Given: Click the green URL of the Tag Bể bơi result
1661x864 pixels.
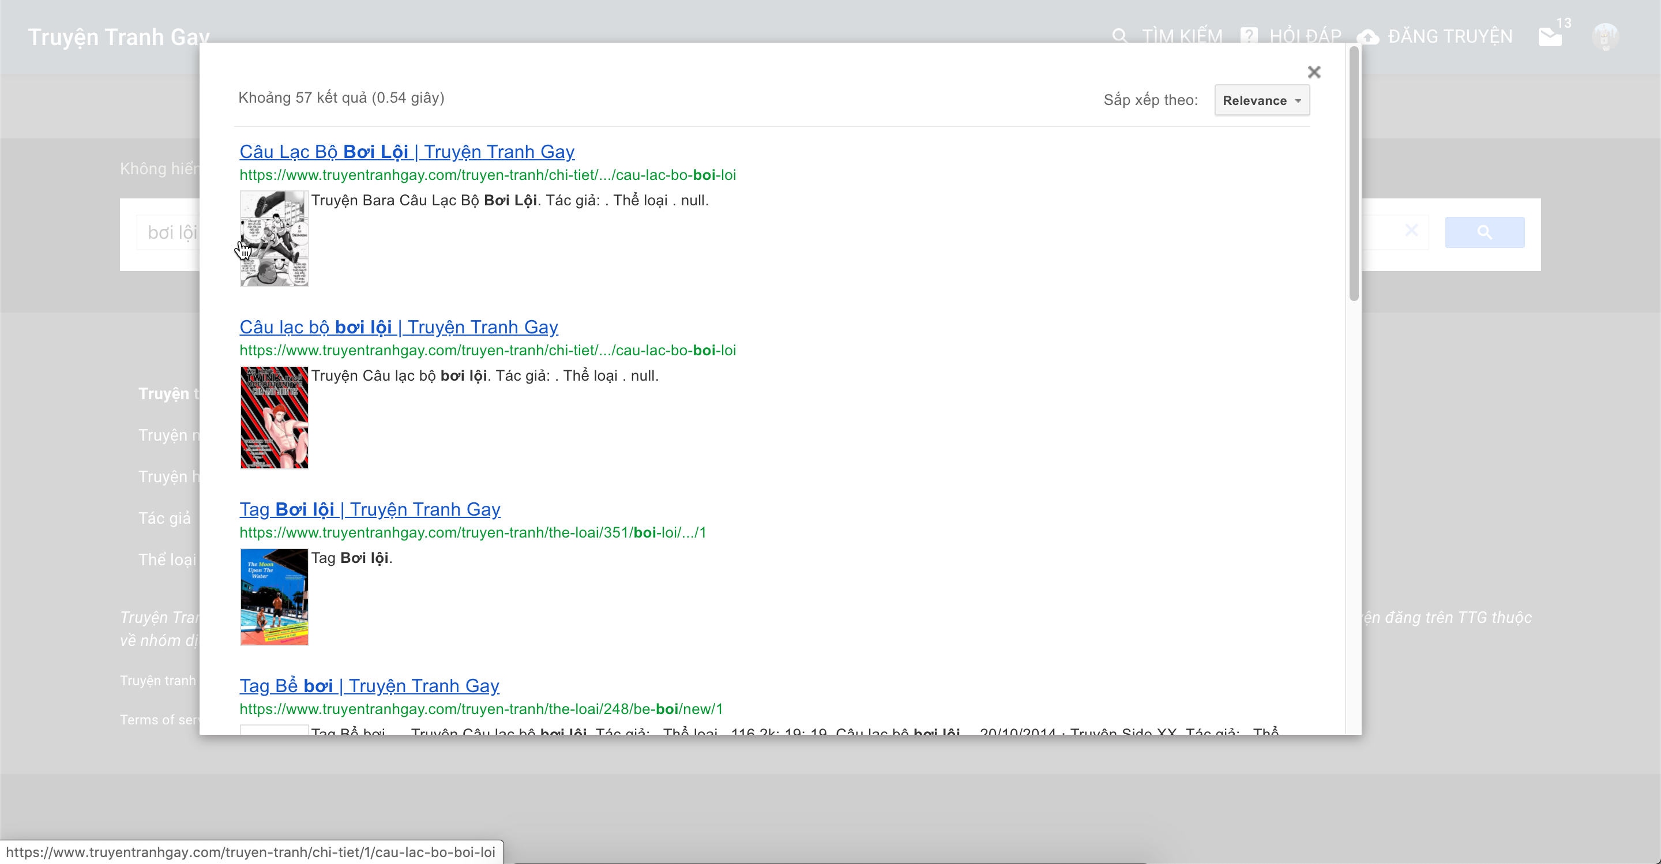Looking at the screenshot, I should coord(480,709).
